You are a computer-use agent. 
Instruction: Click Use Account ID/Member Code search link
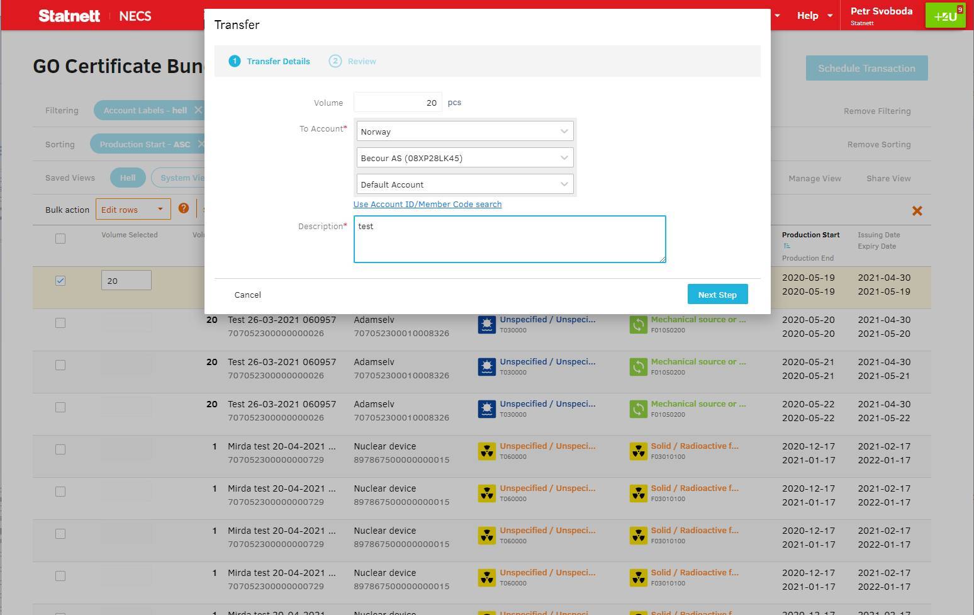[x=428, y=204]
